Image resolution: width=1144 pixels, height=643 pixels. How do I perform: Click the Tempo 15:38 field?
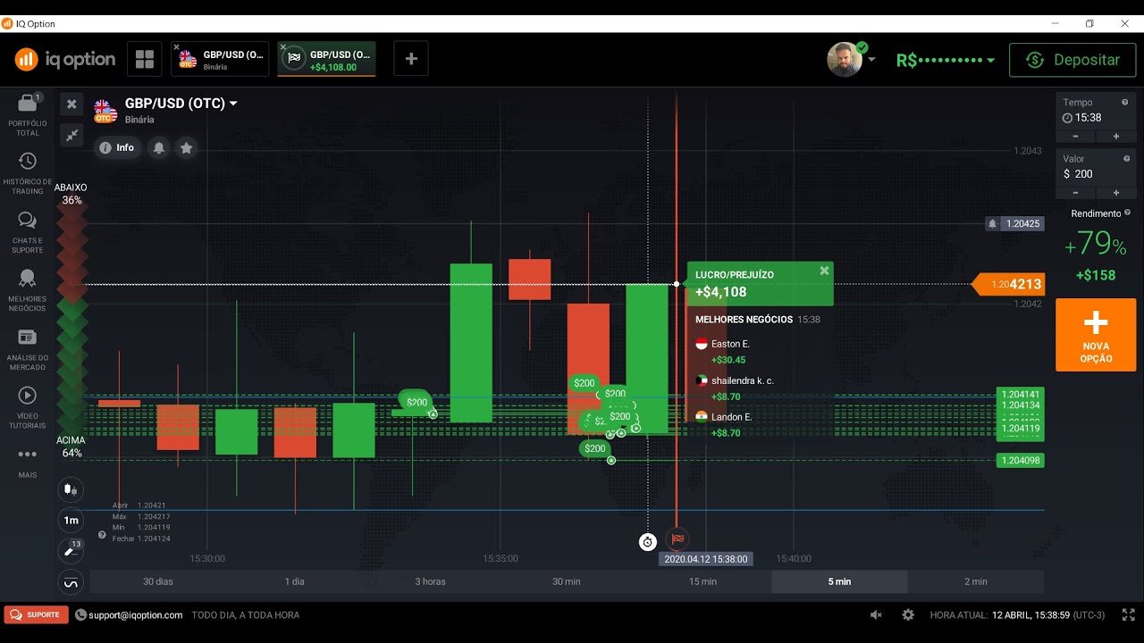(x=1096, y=111)
